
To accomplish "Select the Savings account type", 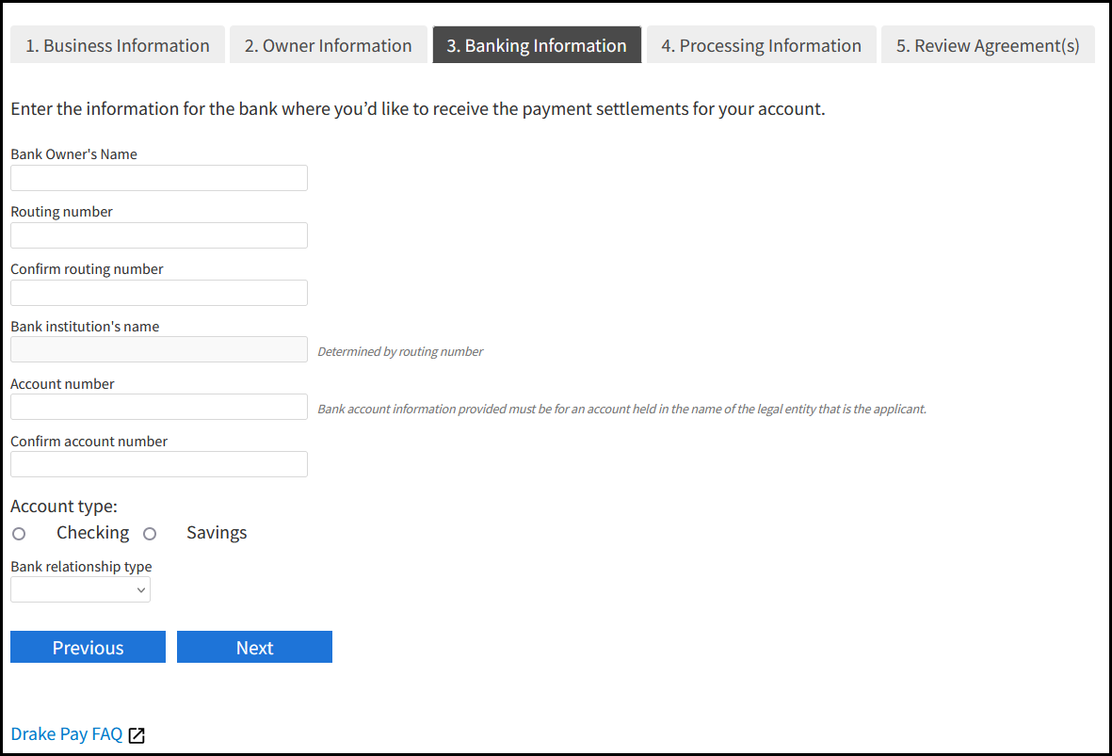I will (150, 533).
